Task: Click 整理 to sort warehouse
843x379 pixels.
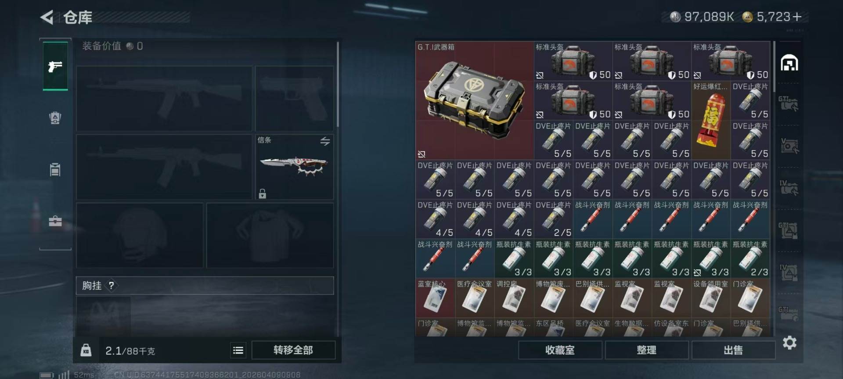Action: [x=647, y=350]
